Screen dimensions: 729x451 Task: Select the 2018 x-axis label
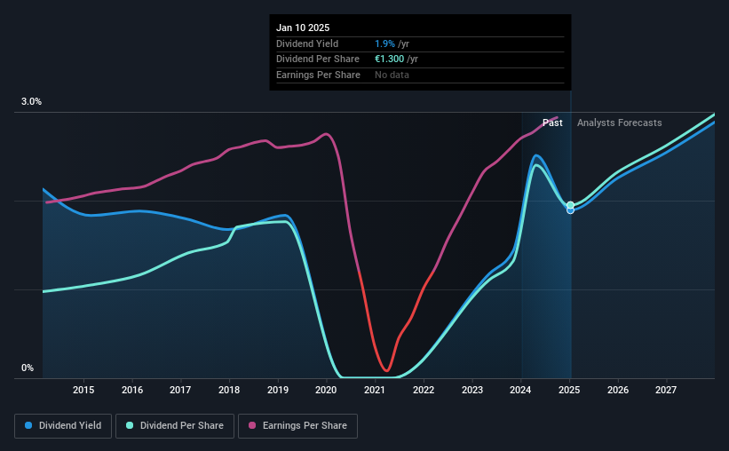(x=229, y=390)
